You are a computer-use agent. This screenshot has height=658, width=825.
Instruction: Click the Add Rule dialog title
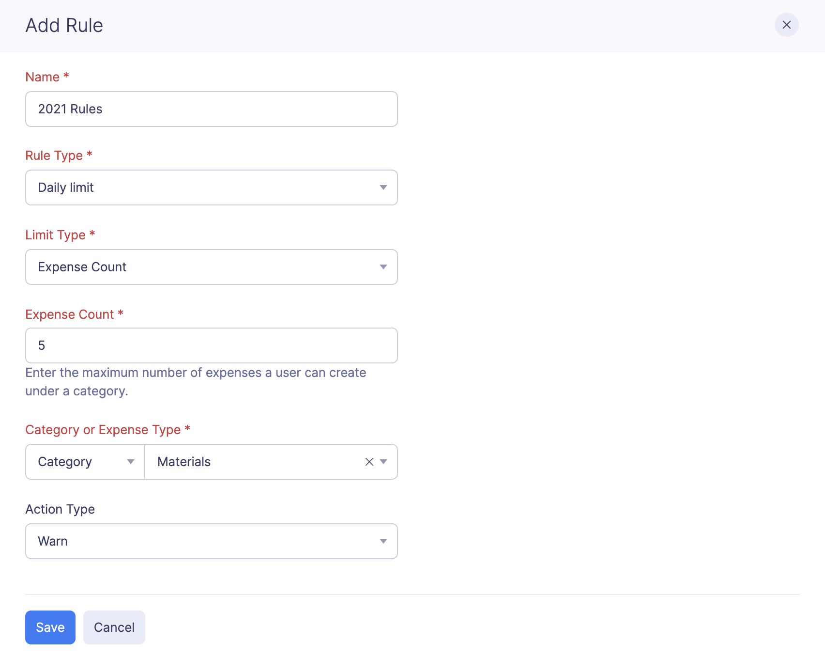64,25
